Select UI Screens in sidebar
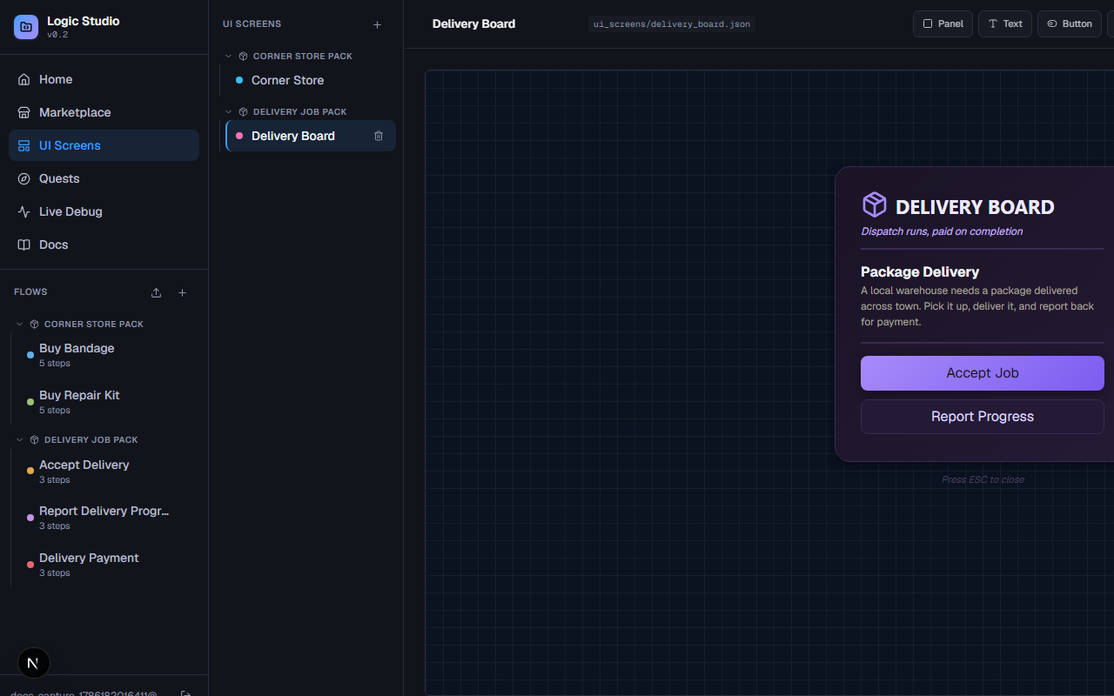Screen dimensions: 1114x696 [104, 145]
